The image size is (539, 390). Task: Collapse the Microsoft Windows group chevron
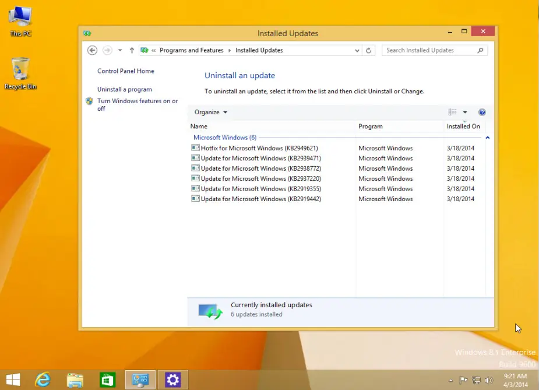pyautogui.click(x=488, y=138)
